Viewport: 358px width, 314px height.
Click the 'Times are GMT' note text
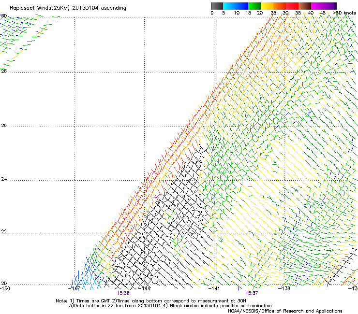[x=93, y=301]
